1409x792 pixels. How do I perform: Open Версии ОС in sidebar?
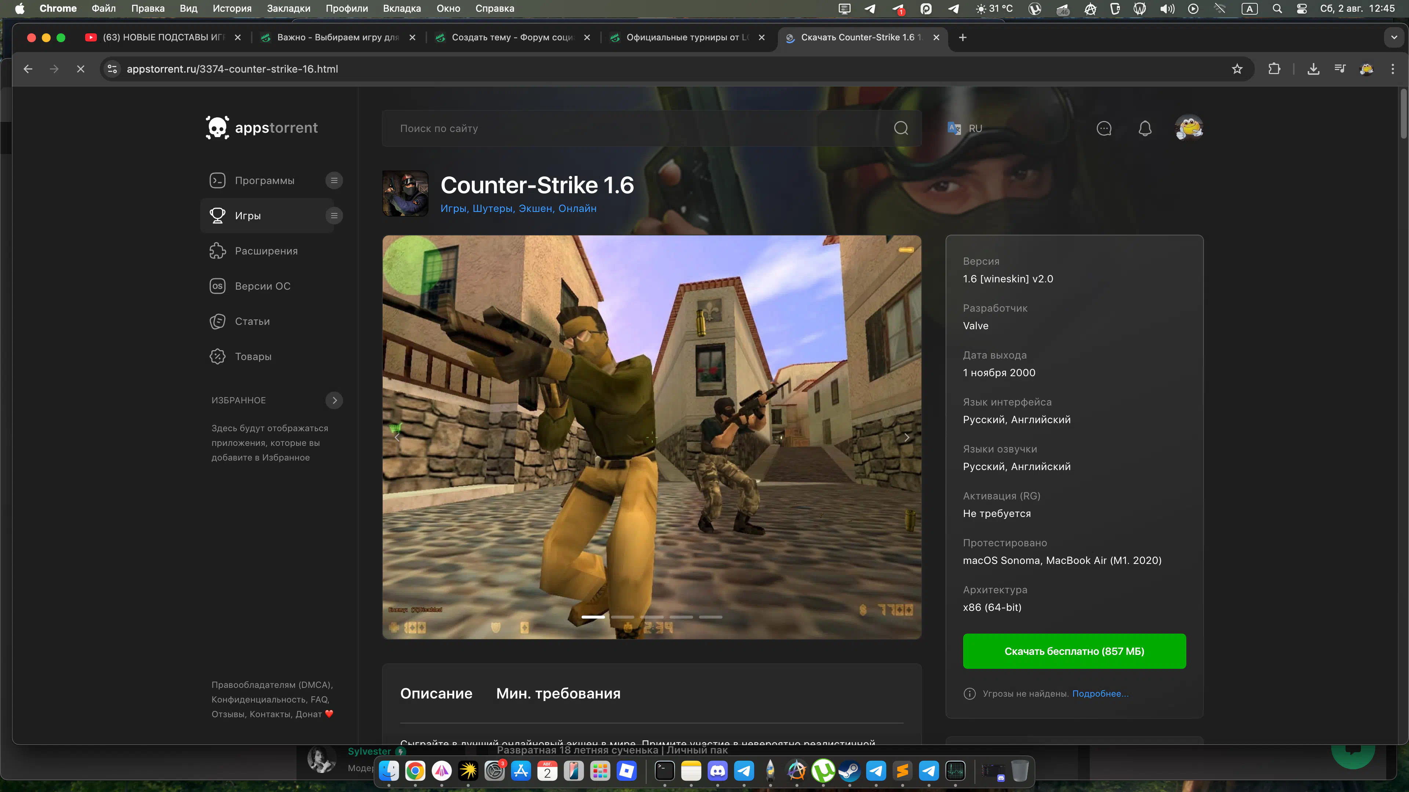[x=263, y=286]
